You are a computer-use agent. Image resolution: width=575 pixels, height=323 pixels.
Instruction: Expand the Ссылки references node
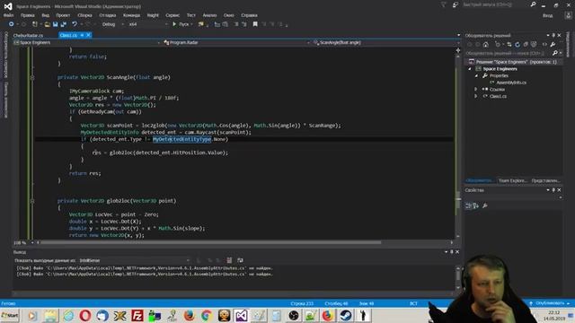point(476,90)
